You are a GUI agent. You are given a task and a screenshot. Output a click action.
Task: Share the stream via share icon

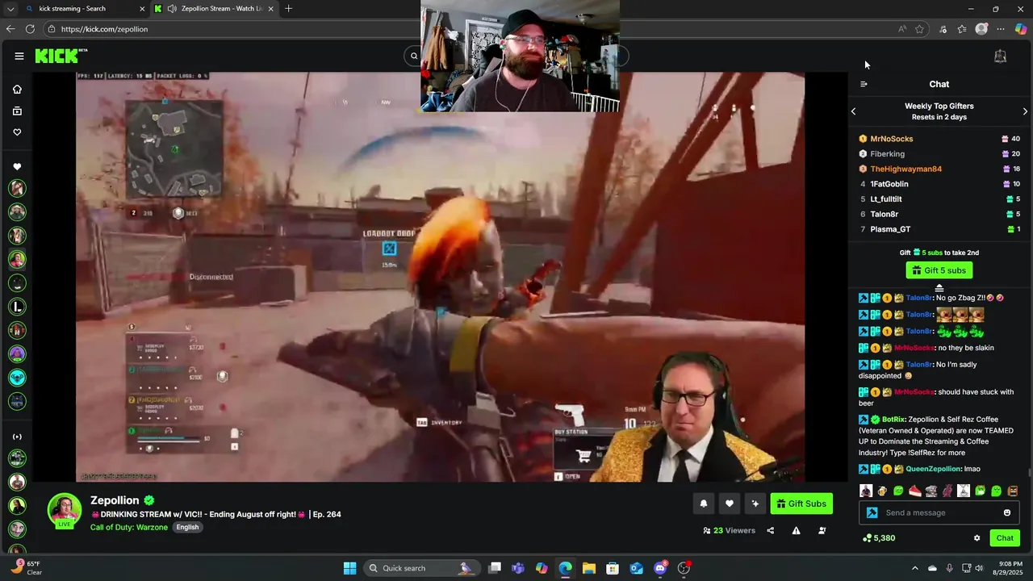pos(770,530)
